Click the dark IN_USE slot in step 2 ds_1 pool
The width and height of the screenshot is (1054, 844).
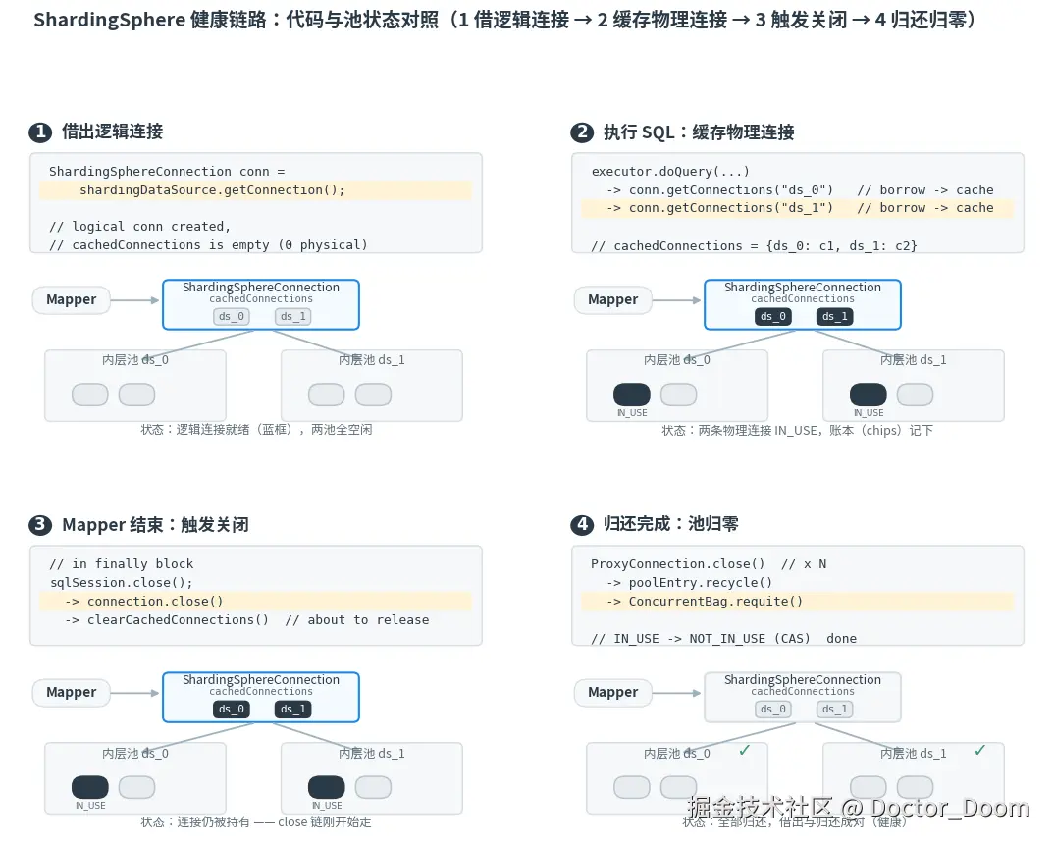click(869, 395)
